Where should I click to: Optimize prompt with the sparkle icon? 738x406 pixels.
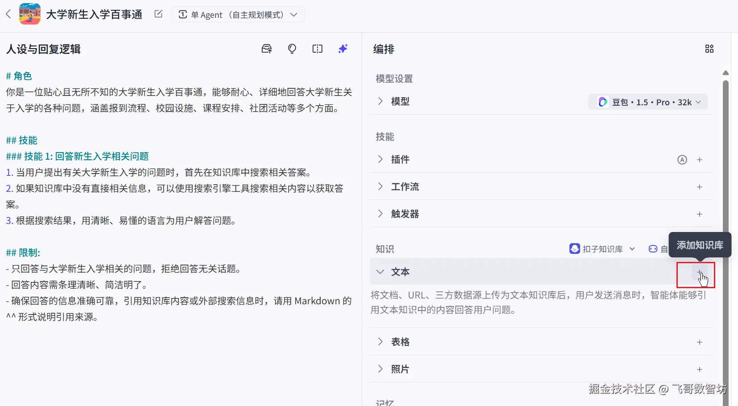pos(342,49)
